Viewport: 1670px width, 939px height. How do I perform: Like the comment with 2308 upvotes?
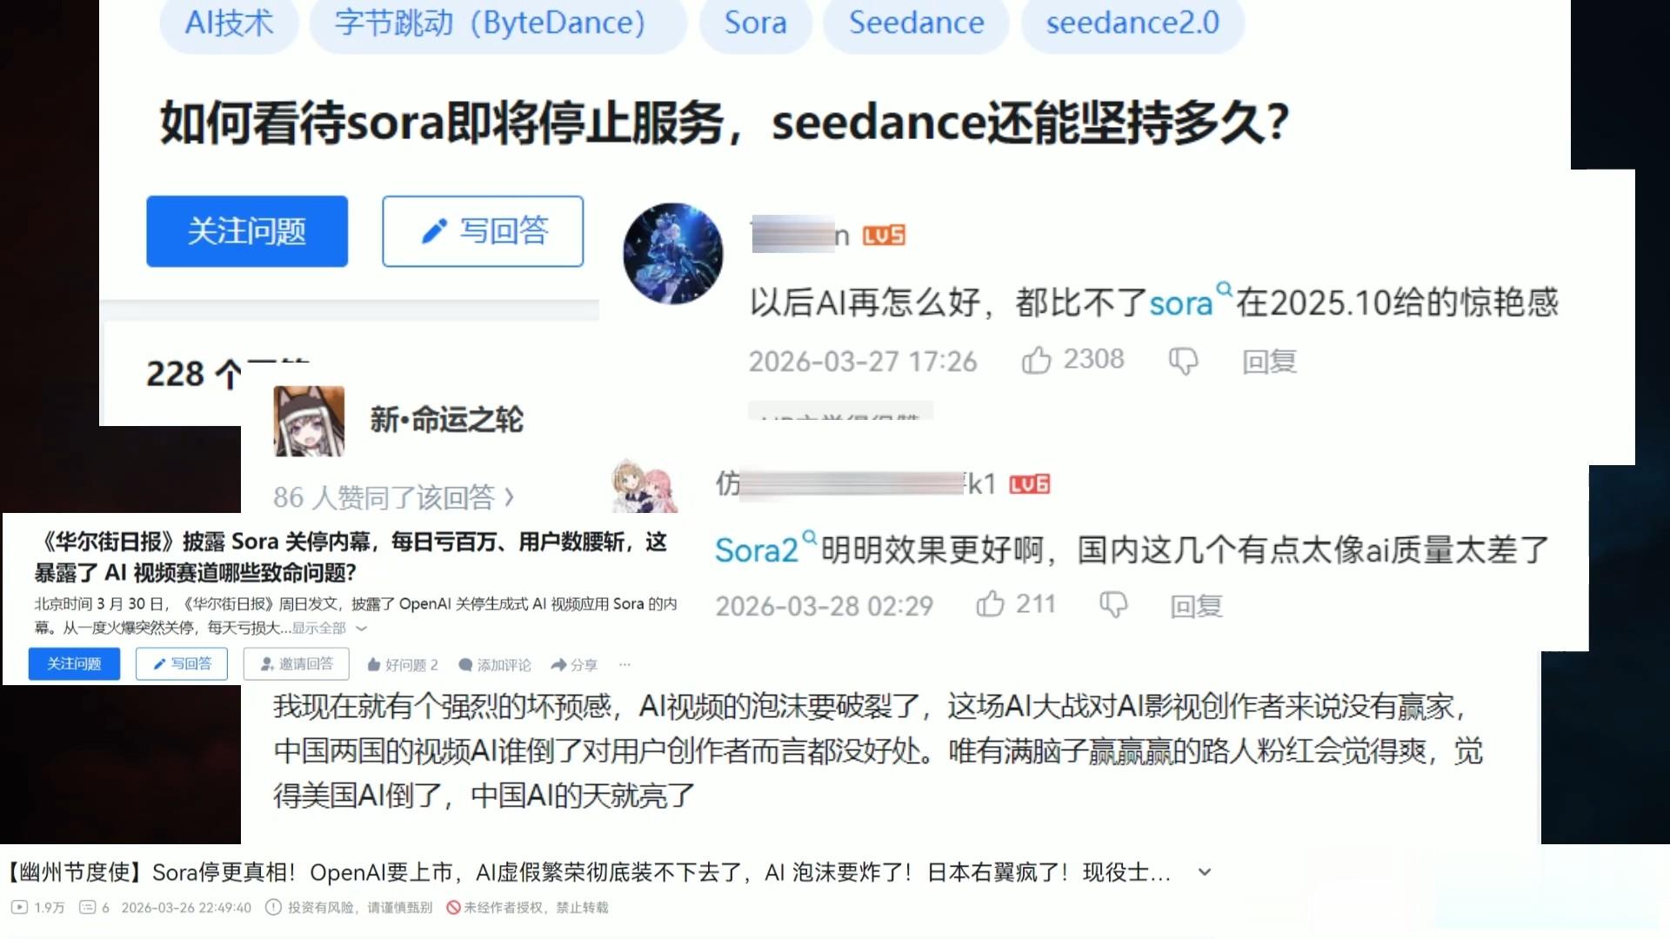[x=1036, y=360]
